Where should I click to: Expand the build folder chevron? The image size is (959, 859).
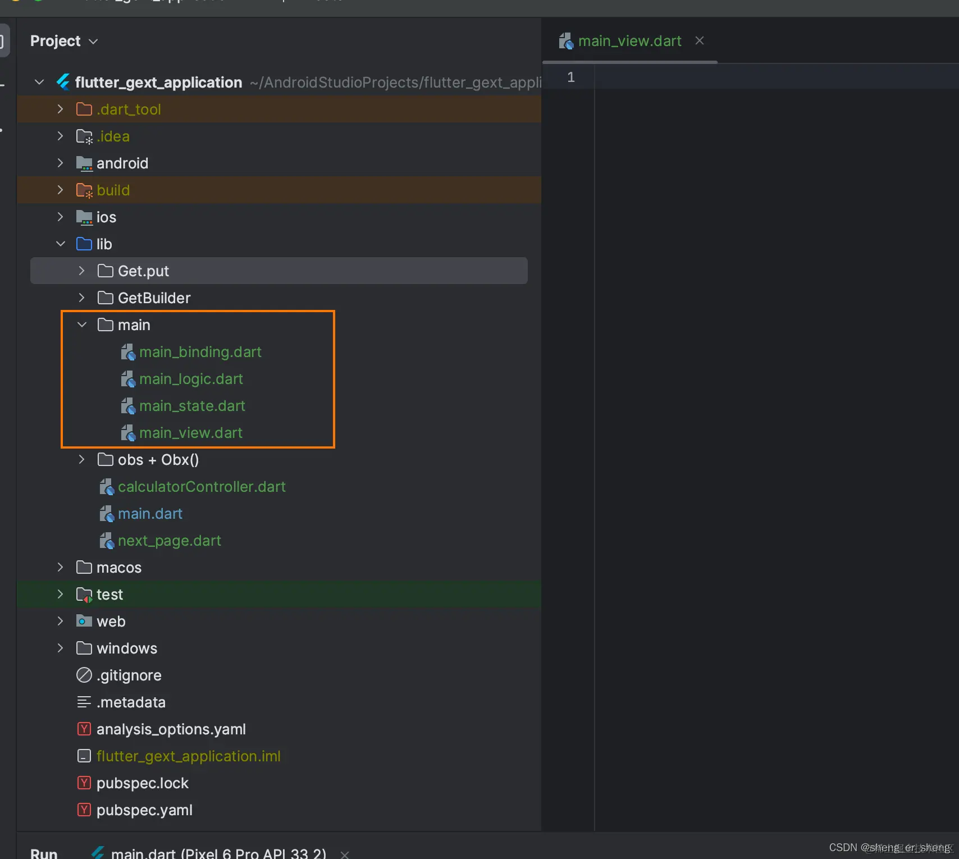click(x=60, y=190)
